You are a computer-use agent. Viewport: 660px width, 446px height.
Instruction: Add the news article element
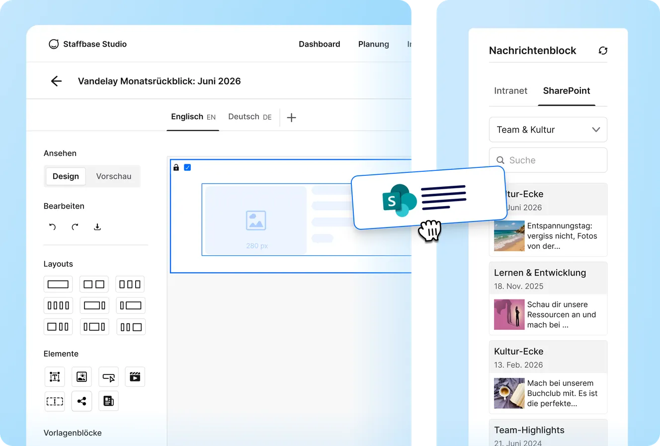point(108,401)
